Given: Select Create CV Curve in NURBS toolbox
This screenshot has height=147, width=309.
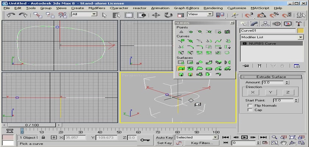Looking at the screenshot, I should [181, 41].
